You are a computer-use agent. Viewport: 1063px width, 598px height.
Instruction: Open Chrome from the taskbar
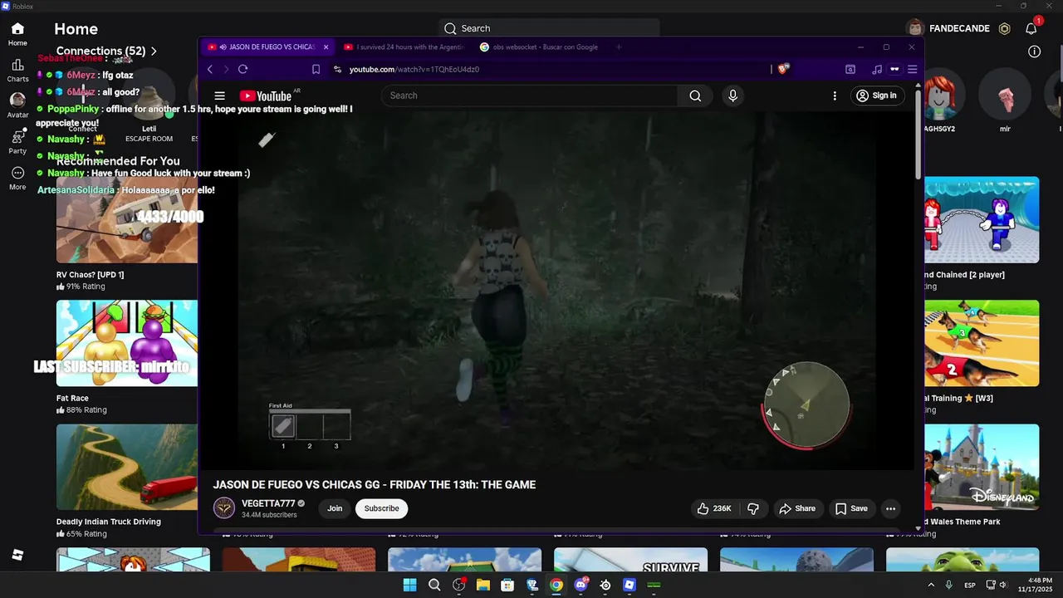(x=556, y=585)
